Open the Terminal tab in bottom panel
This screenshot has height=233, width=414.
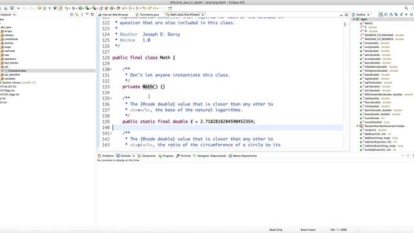pyautogui.click(x=183, y=156)
